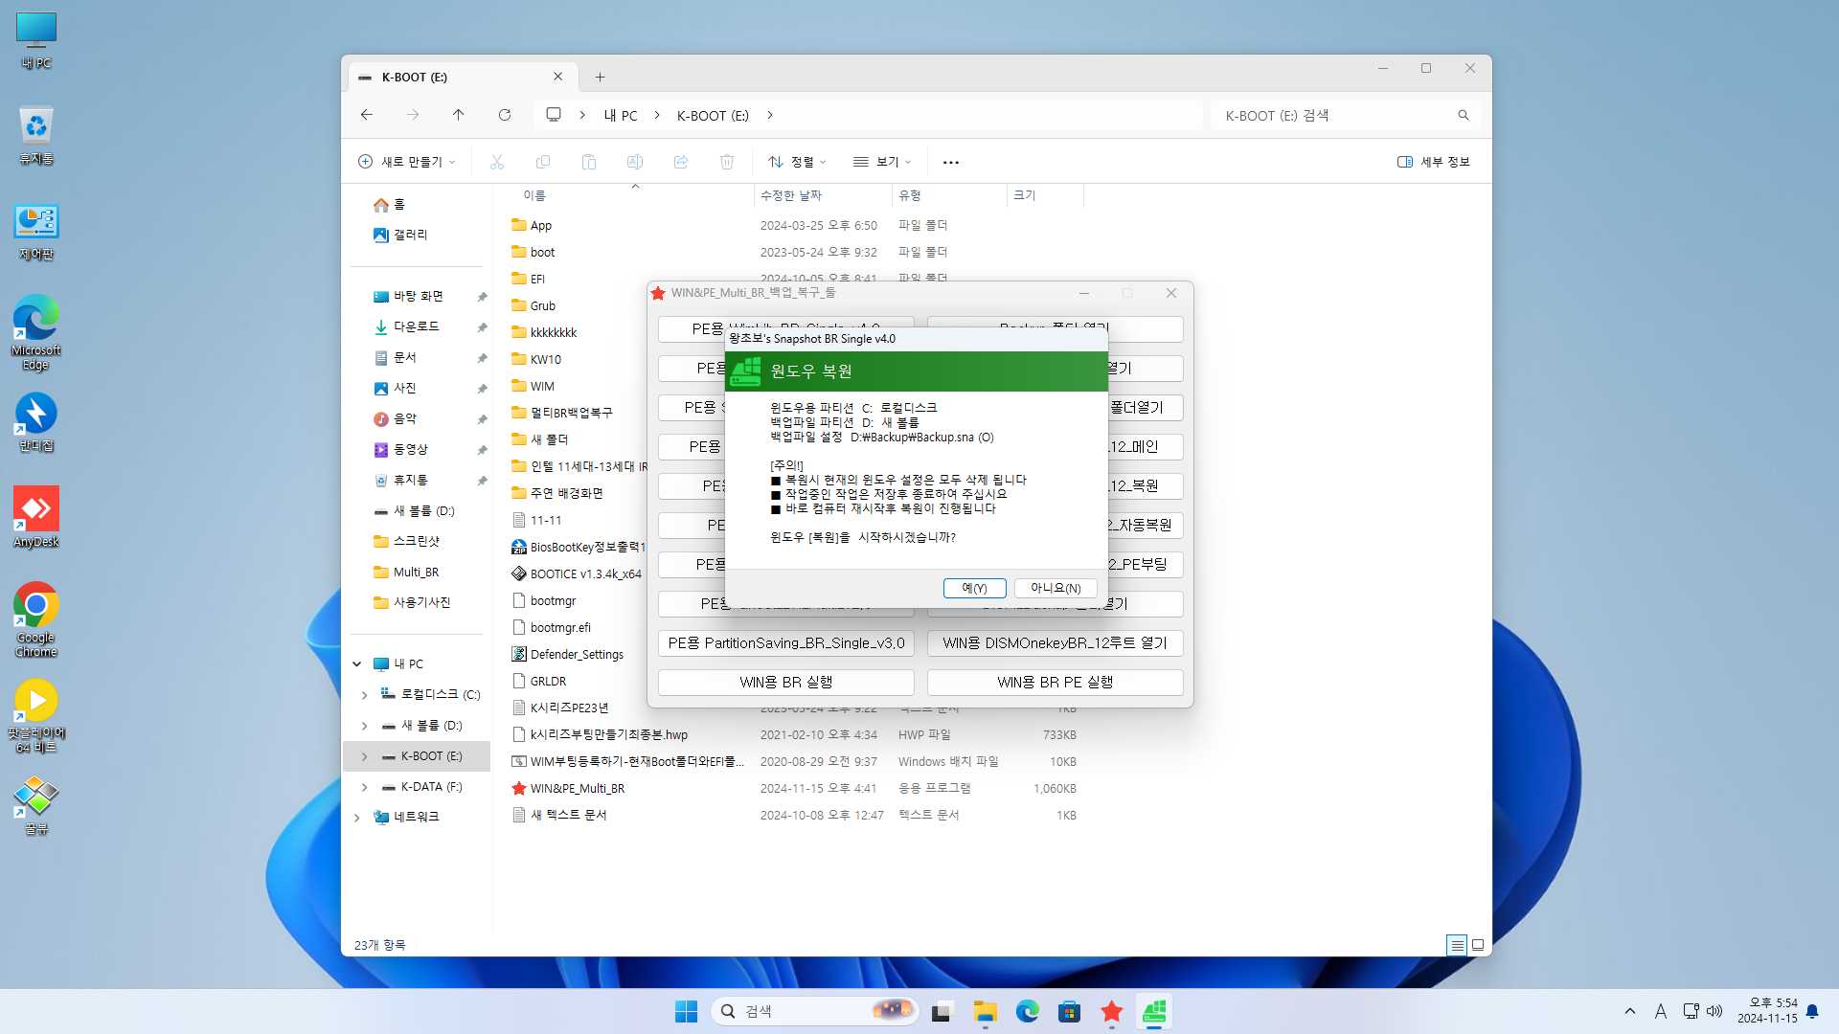Open 다운로드 in quick access
The height and width of the screenshot is (1034, 1839).
click(407, 326)
